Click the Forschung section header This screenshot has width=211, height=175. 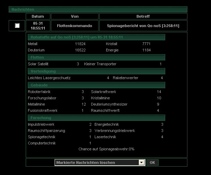[96, 118]
